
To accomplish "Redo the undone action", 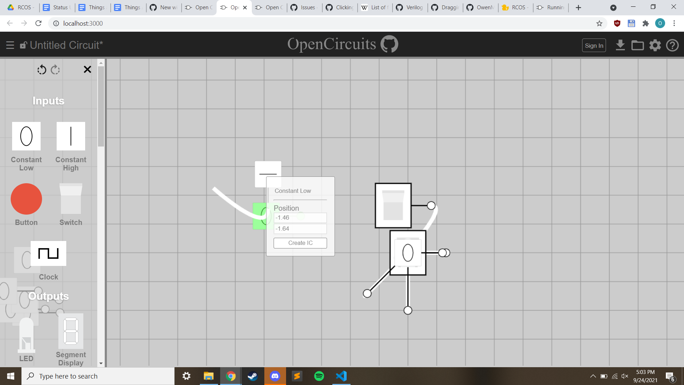I will [55, 70].
